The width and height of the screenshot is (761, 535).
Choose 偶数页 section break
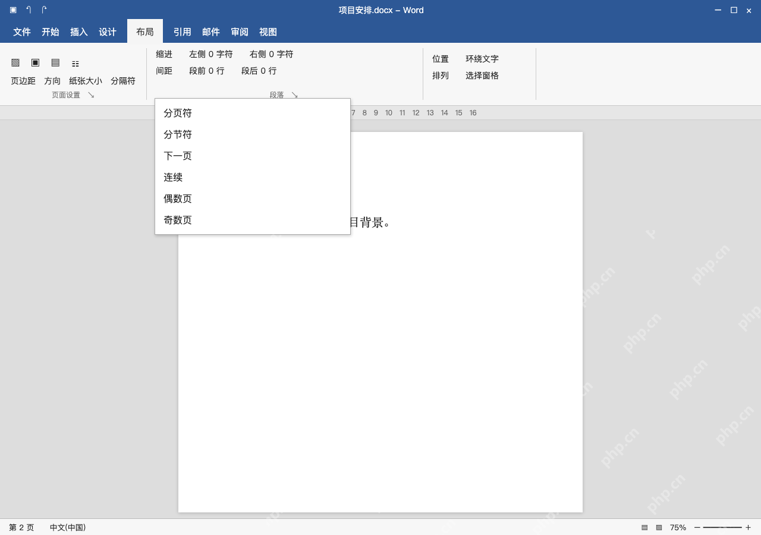click(253, 199)
